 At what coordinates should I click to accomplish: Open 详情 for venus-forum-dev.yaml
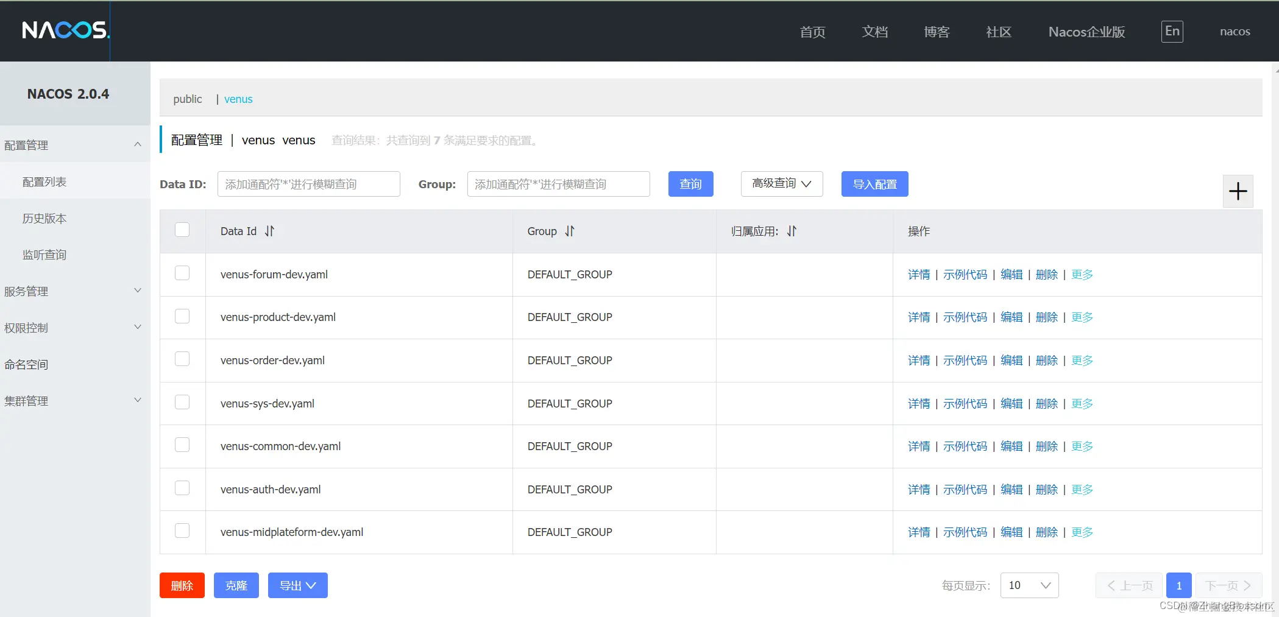919,275
